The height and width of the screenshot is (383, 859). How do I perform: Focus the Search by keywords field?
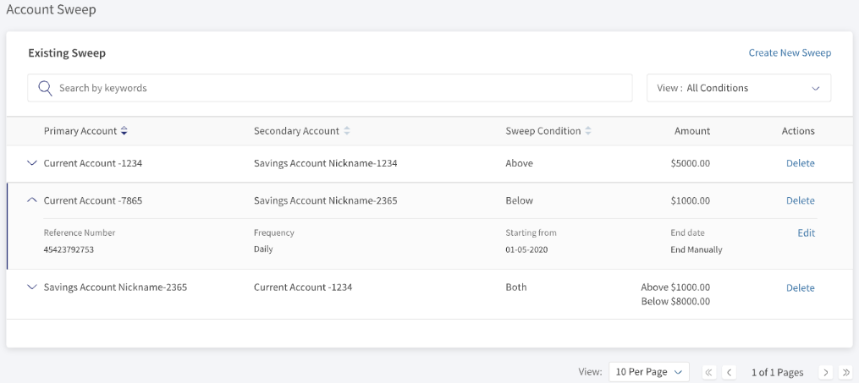(330, 88)
